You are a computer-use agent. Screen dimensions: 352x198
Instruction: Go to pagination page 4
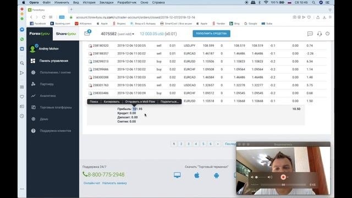point(196,144)
